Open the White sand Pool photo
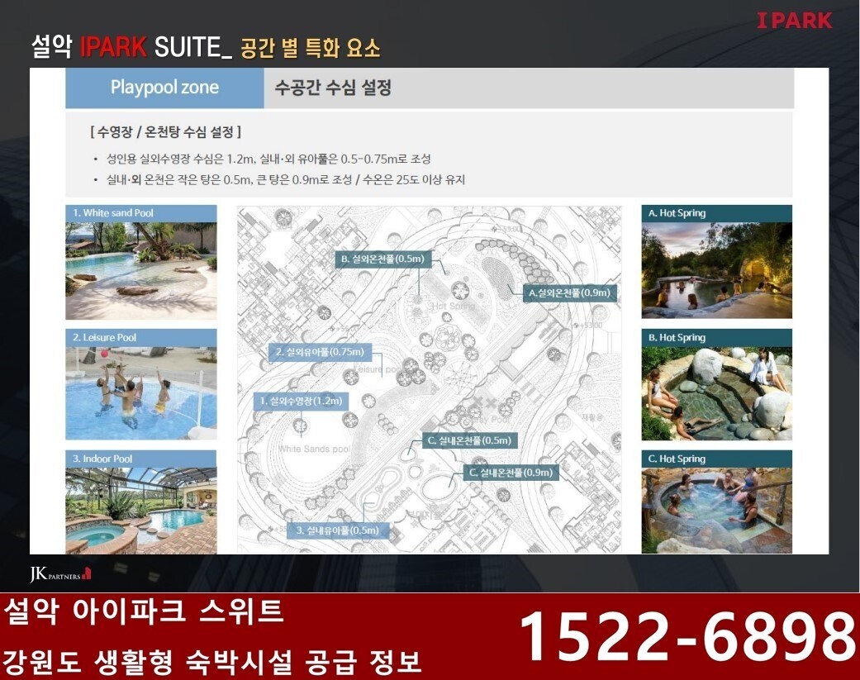Screen dimensions: 860x680 click(141, 270)
